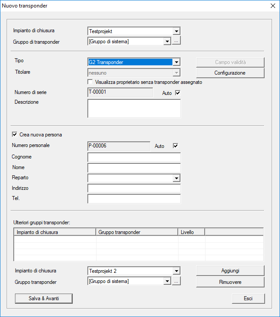
Task: Click the browse button beside top Gruppo di transponder
Action: click(176, 42)
